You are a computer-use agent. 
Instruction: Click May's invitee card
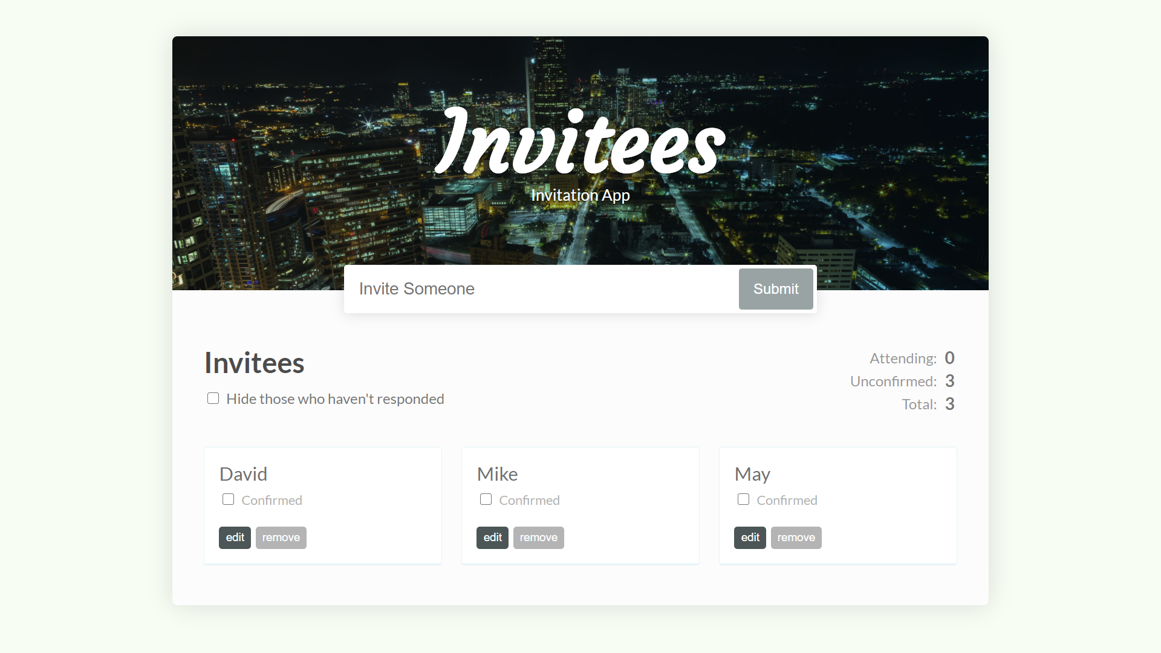point(837,505)
